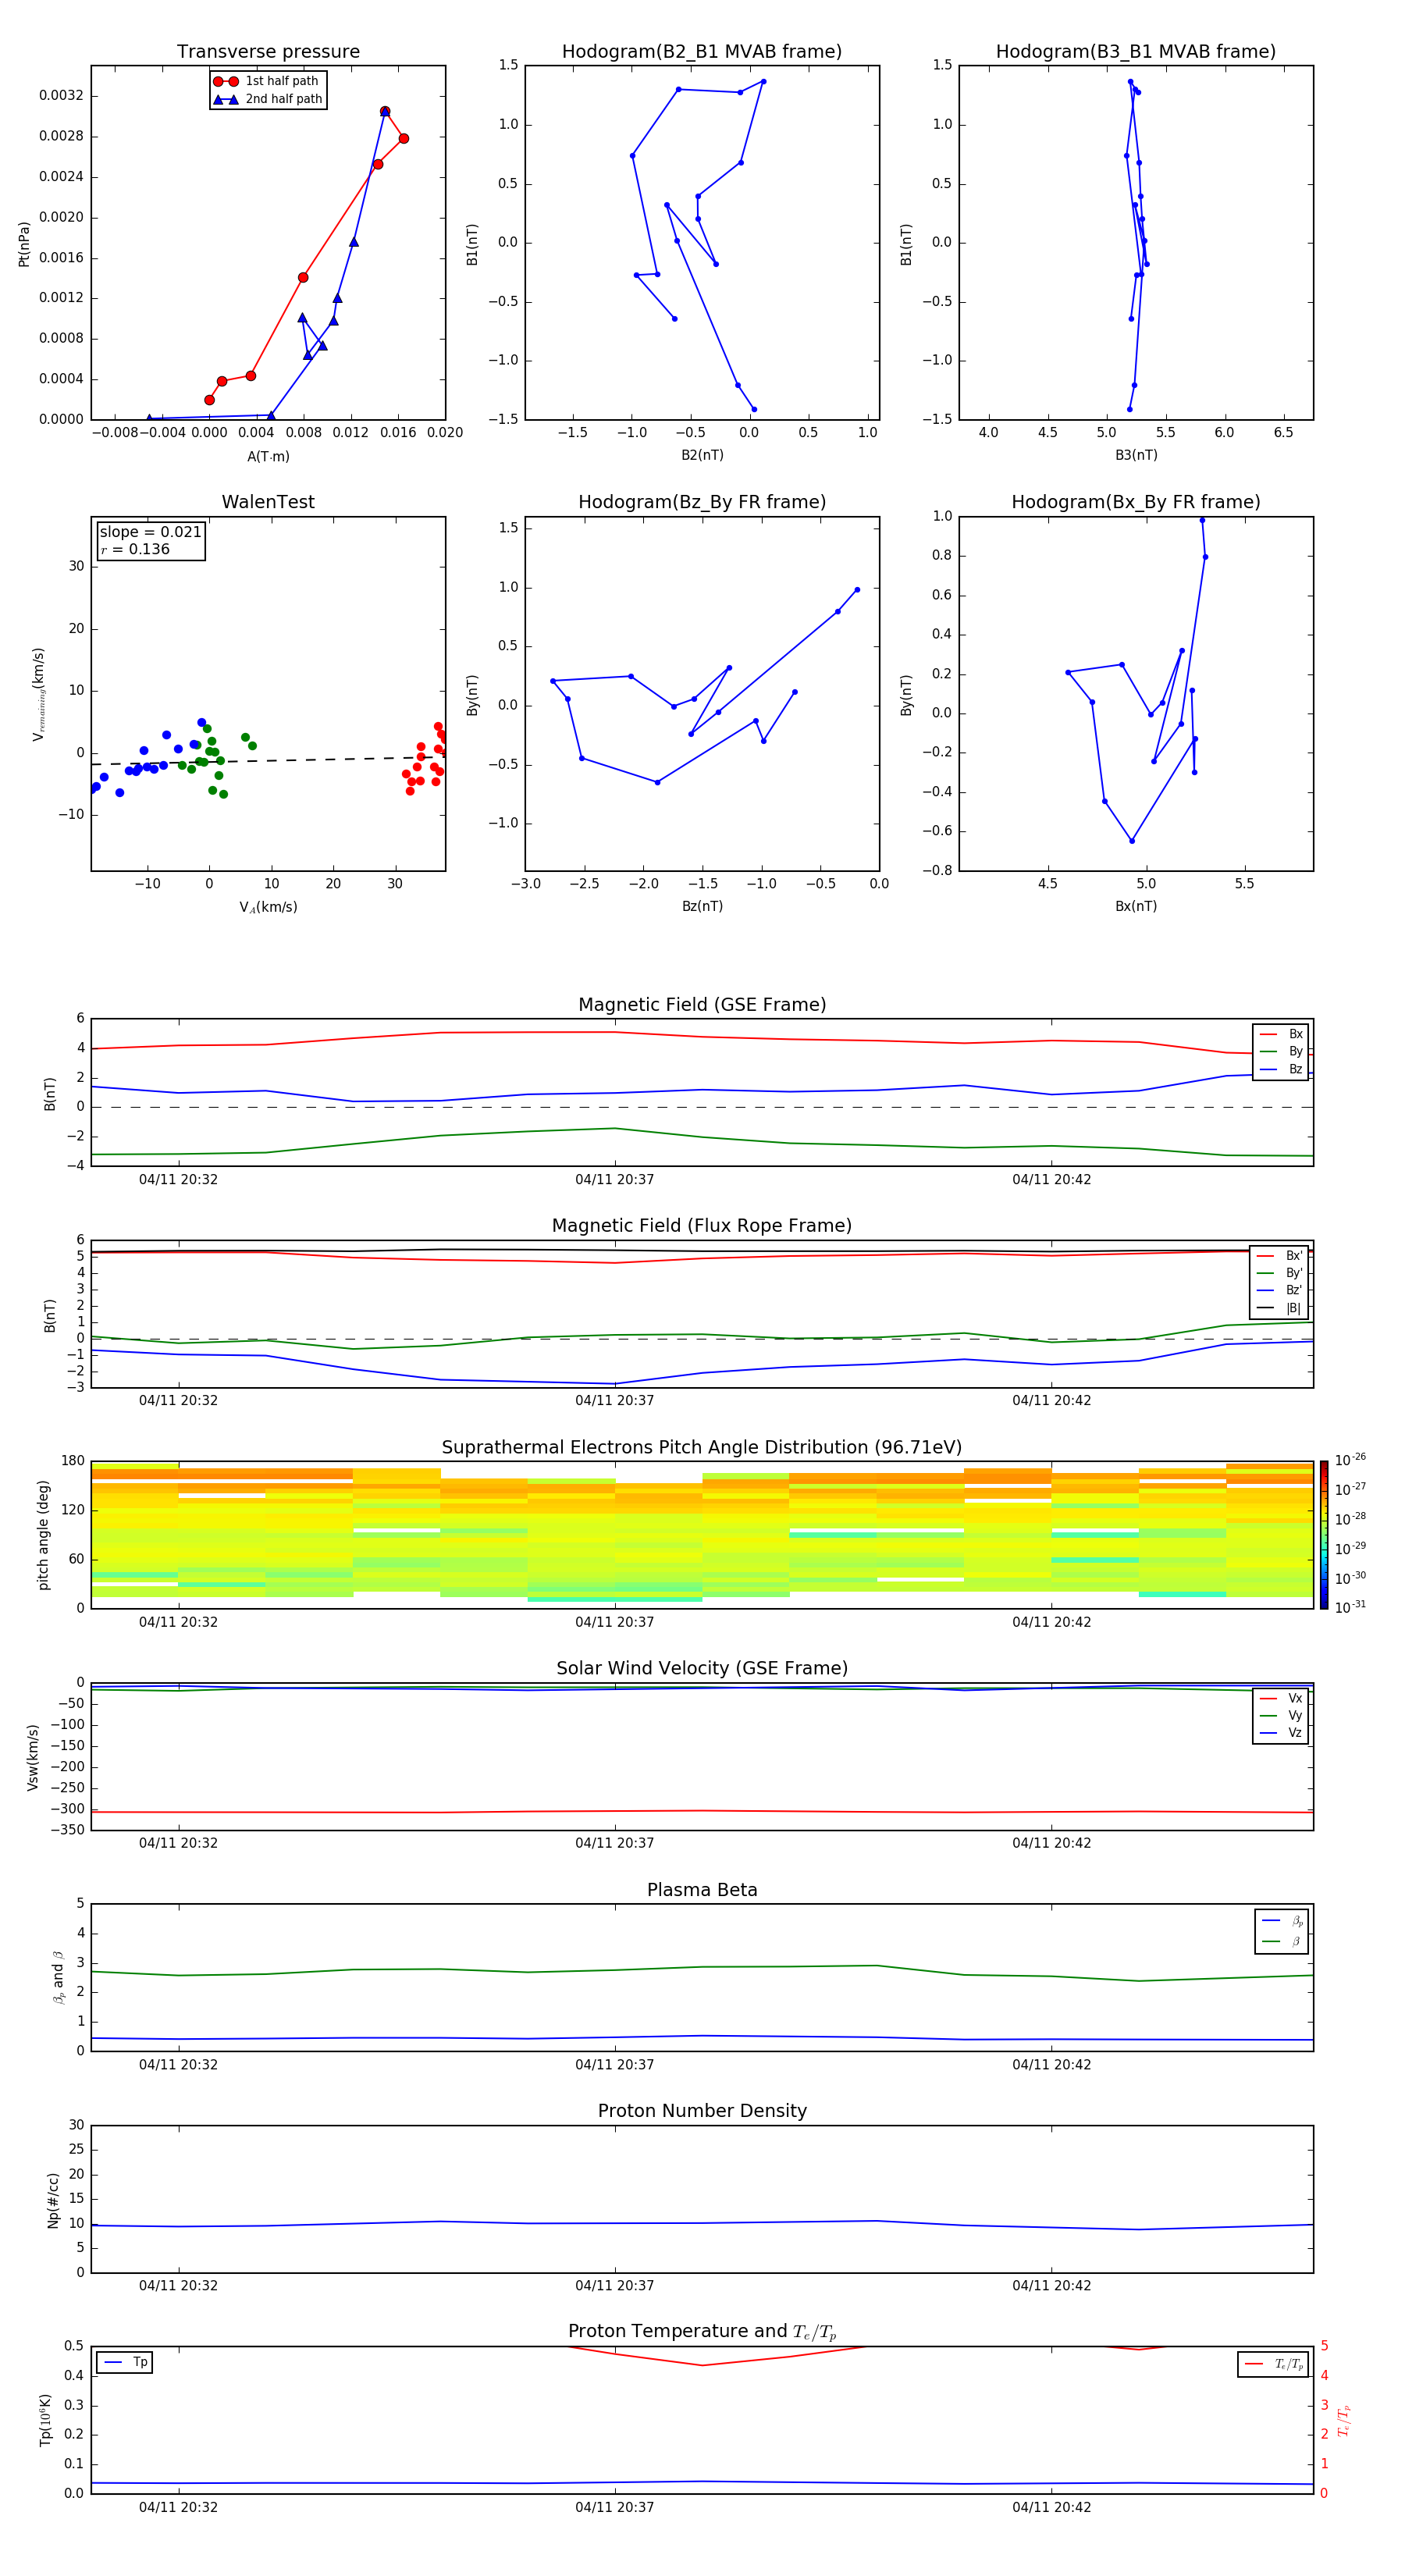This screenshot has width=1405, height=2576.
Task: Select the "slope = 0.021" annotation text
Action: coord(151,532)
